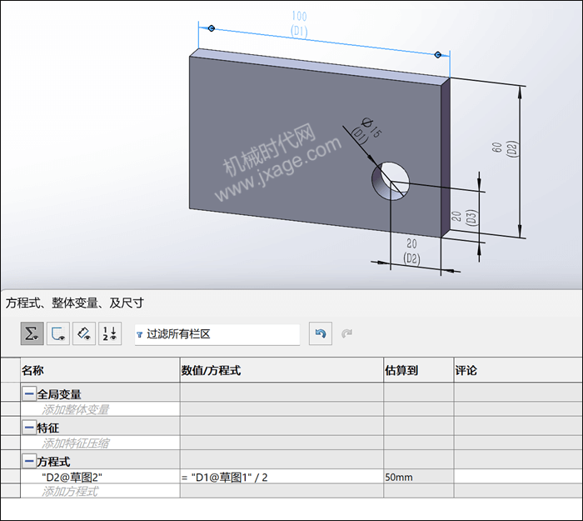Click the 方程式、整体变量、及尺寸 dialog title

[75, 303]
